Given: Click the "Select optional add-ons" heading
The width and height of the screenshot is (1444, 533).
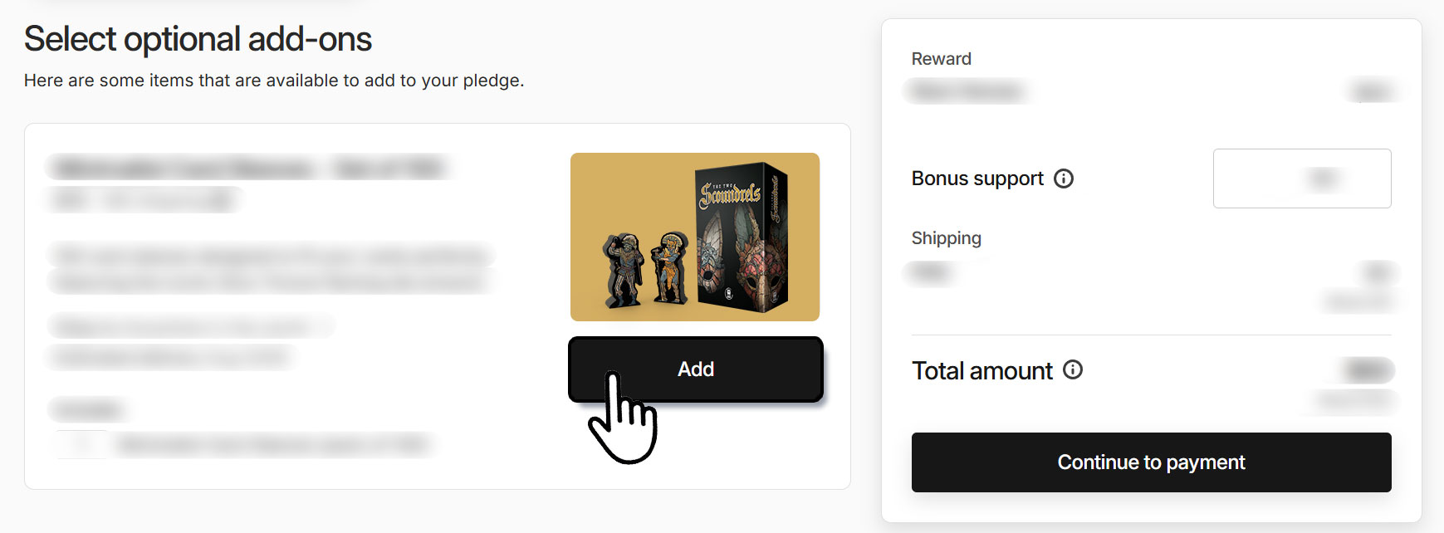Looking at the screenshot, I should [198, 39].
